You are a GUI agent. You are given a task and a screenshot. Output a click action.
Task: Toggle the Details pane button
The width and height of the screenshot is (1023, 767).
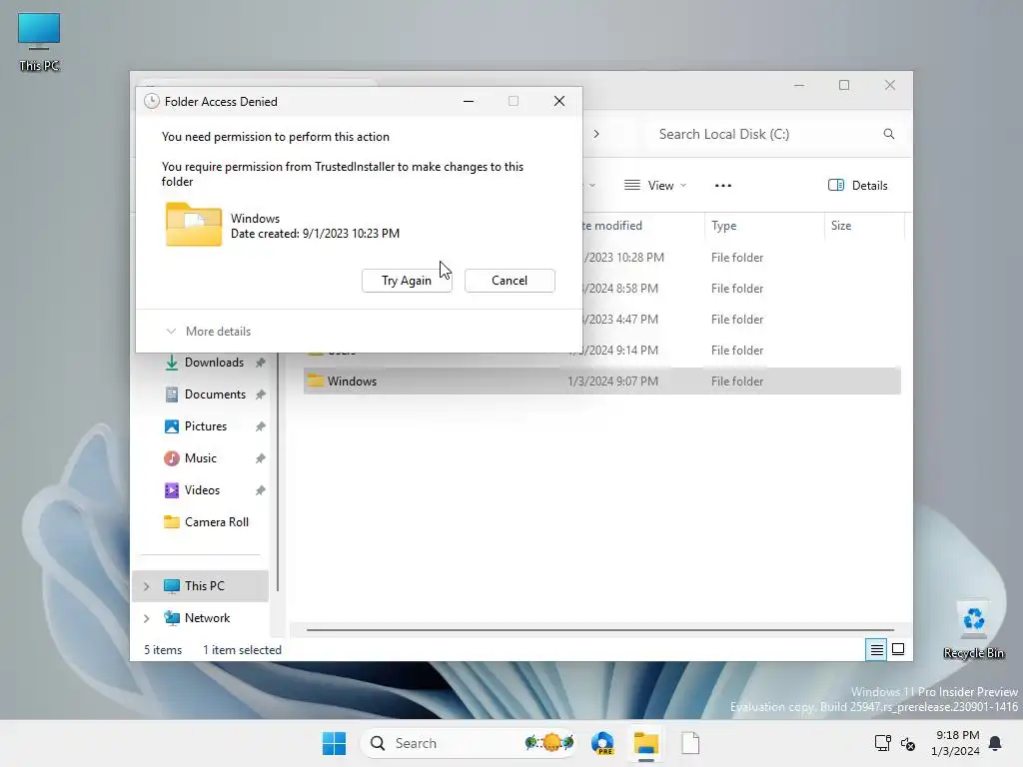click(x=857, y=185)
